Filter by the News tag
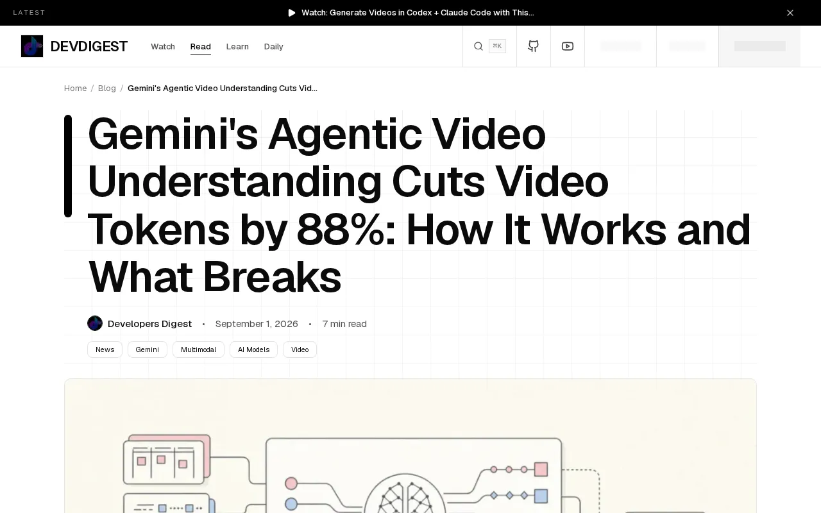821x513 pixels. pyautogui.click(x=105, y=349)
